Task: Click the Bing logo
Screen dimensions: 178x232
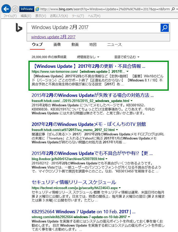Action: 19,27
